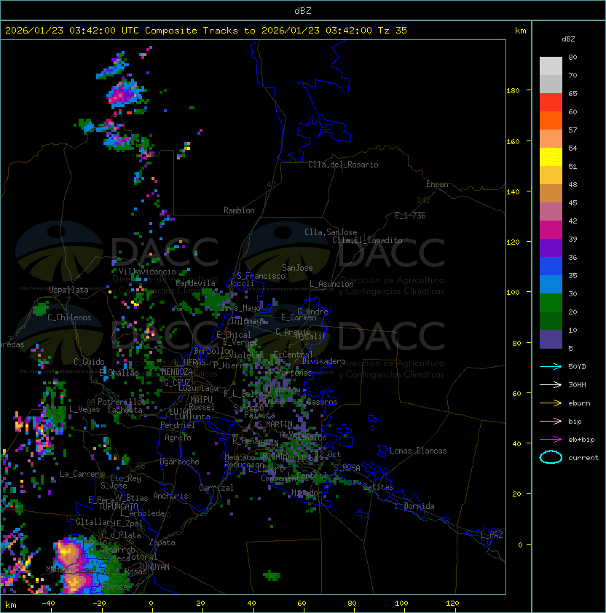Click the 'Uspallata' map label
This screenshot has height=613, width=606.
click(68, 290)
